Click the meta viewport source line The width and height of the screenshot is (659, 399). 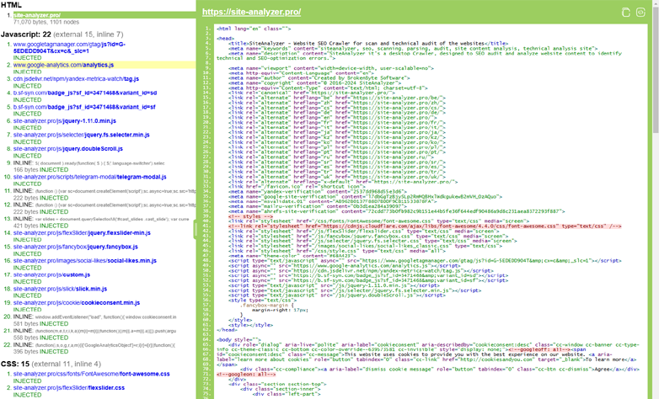(331, 68)
